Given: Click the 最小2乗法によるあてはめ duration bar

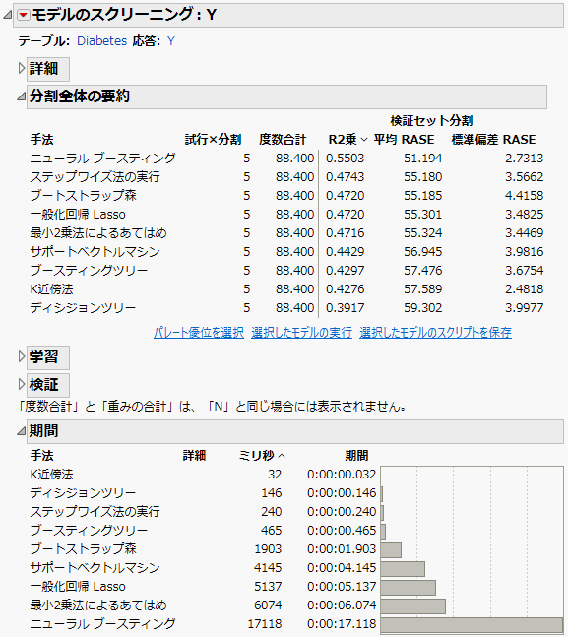Looking at the screenshot, I should 413,606.
